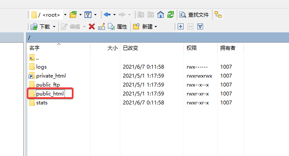This screenshot has width=289, height=156.
Task: Click the root directory toolbar icon
Action: coord(150,14)
